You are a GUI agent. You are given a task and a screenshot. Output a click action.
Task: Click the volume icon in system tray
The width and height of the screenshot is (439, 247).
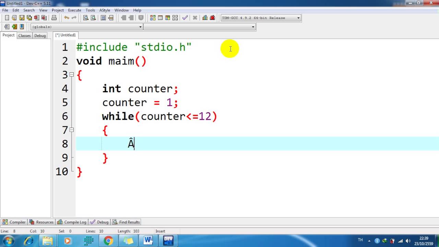pyautogui.click(x=408, y=241)
